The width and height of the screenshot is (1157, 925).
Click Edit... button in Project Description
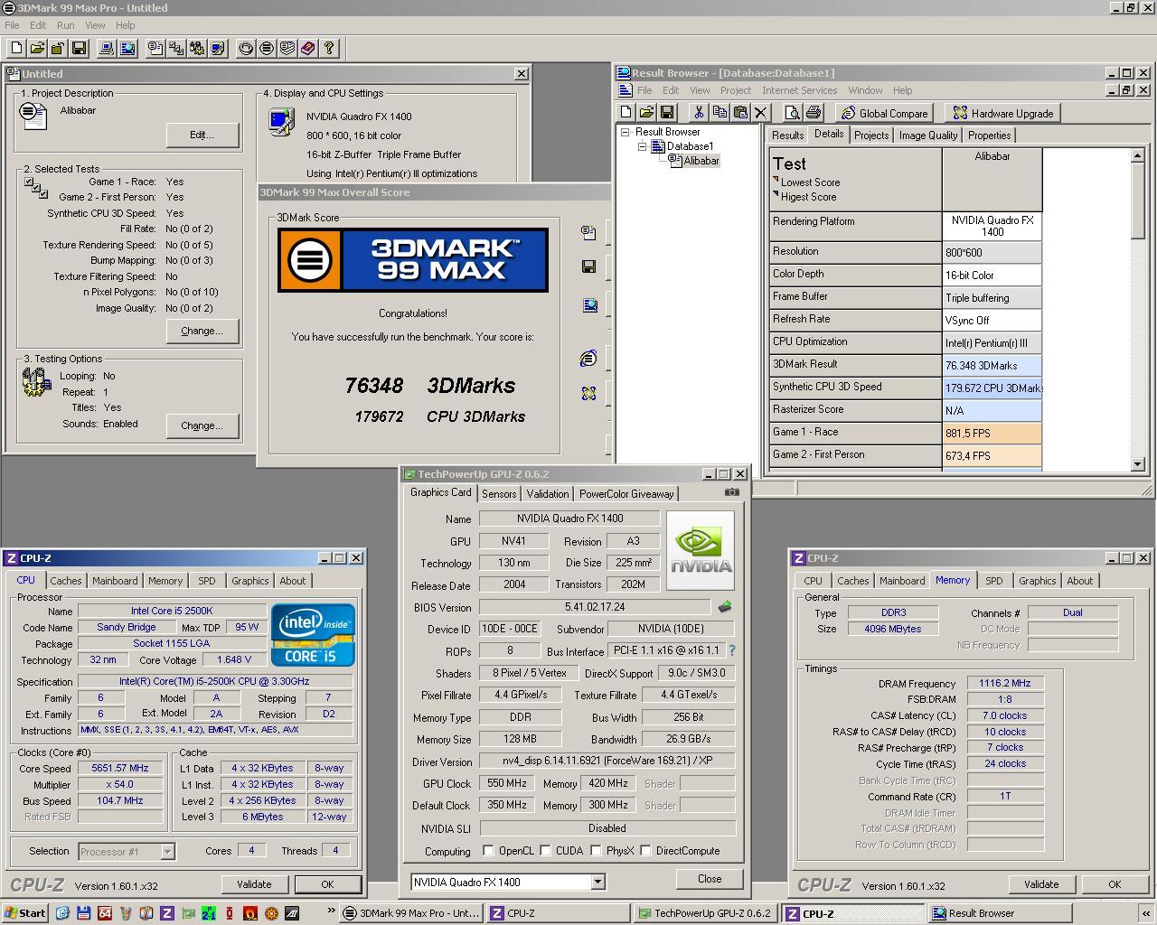pyautogui.click(x=202, y=135)
